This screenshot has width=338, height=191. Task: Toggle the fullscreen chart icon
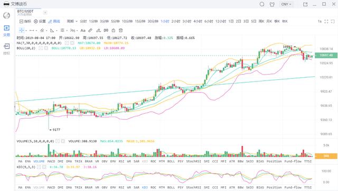(x=326, y=21)
